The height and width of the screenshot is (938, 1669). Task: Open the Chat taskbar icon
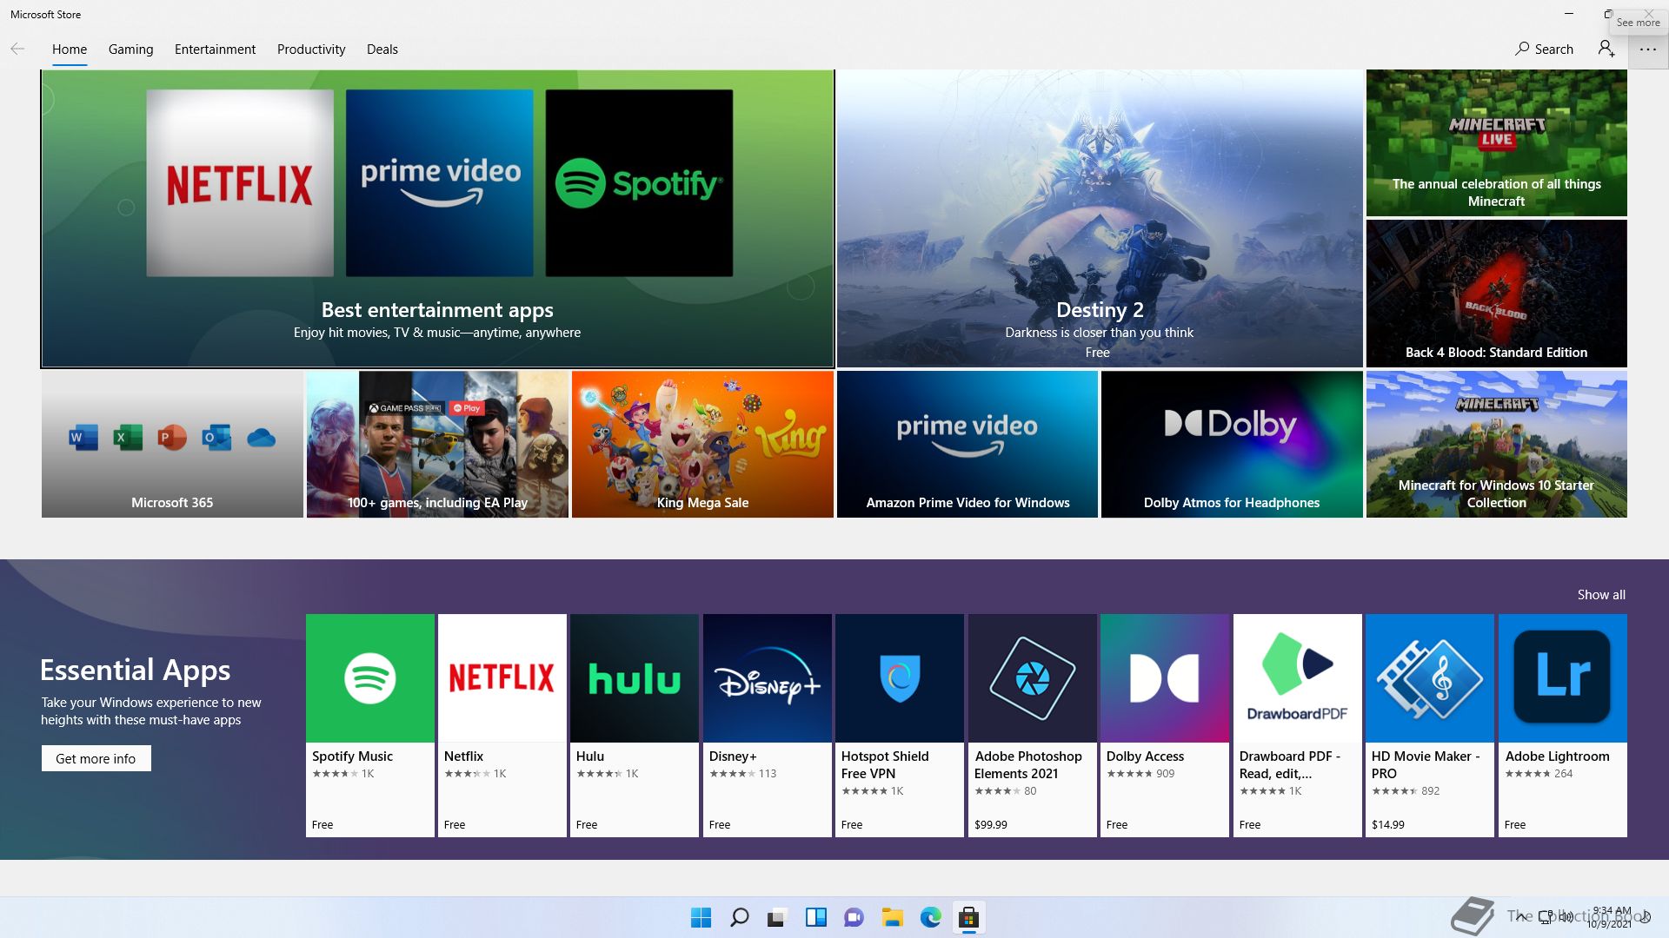(854, 917)
